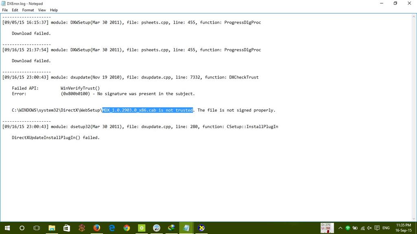The image size is (417, 234).
Task: Click the 'C:\WINDOWS\system32\DirectX\WebSetup' path text
Action: 56,110
